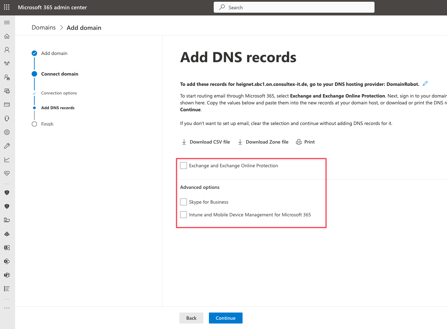Open Endpoint Manager admin center icon
Image resolution: width=447 pixels, height=329 pixels.
click(x=7, y=220)
